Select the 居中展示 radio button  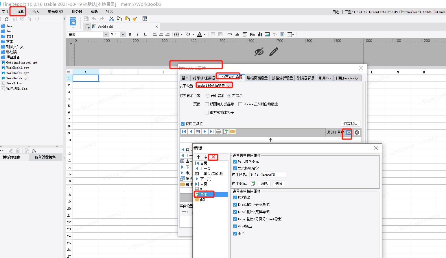point(207,96)
